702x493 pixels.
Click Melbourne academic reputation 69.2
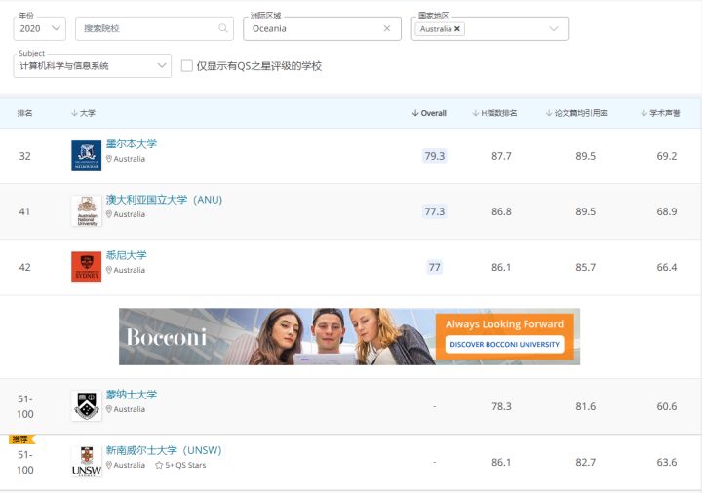click(x=667, y=156)
